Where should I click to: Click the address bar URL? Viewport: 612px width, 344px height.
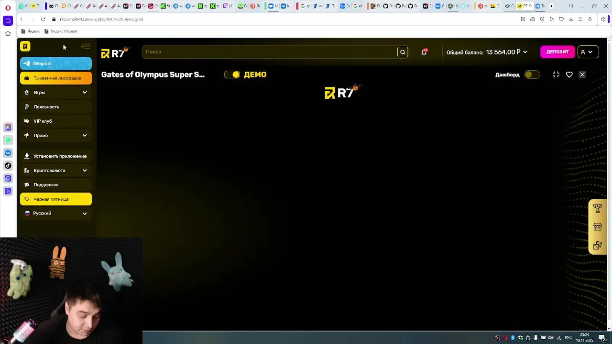click(101, 19)
